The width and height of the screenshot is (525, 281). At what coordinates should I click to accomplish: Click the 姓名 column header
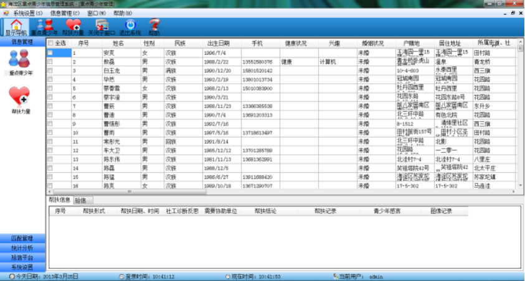coord(118,44)
